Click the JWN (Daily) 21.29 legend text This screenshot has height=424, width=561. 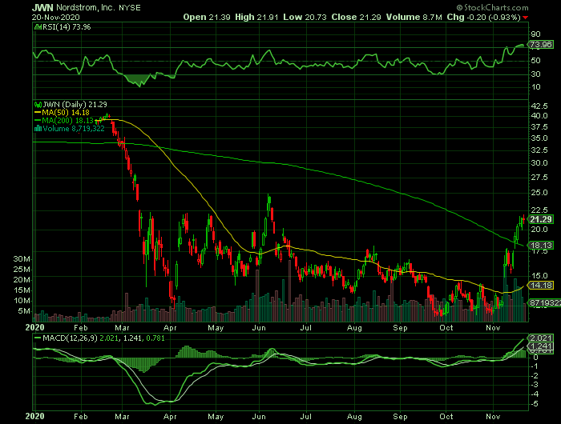click(75, 105)
